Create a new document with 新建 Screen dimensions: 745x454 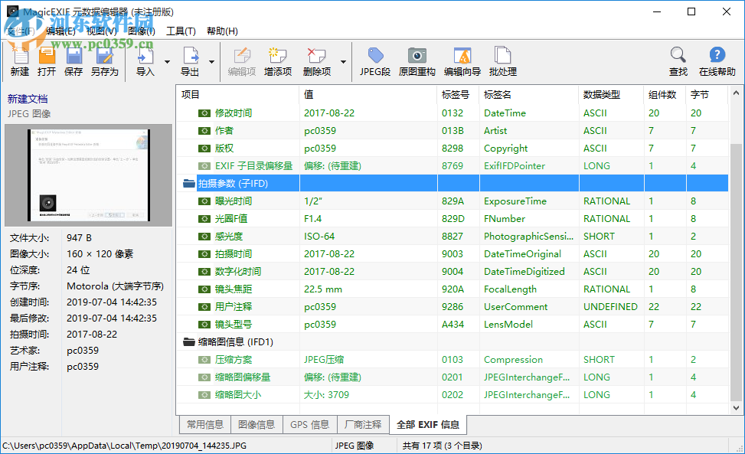coord(19,61)
